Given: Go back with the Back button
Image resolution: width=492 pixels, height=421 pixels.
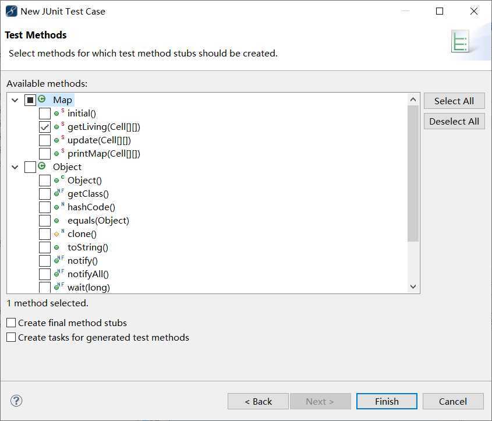Looking at the screenshot, I should (258, 401).
